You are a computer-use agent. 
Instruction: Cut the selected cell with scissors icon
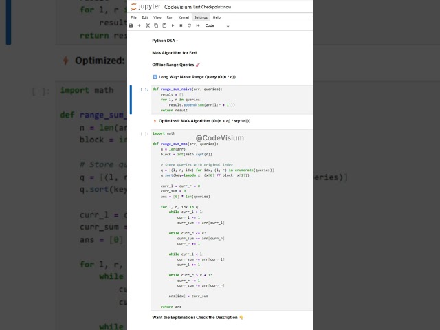click(148, 25)
